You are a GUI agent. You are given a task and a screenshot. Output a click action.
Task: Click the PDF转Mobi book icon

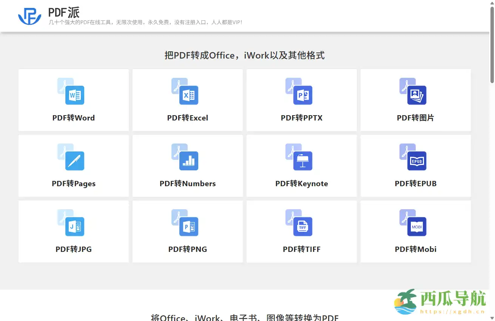[x=415, y=222]
